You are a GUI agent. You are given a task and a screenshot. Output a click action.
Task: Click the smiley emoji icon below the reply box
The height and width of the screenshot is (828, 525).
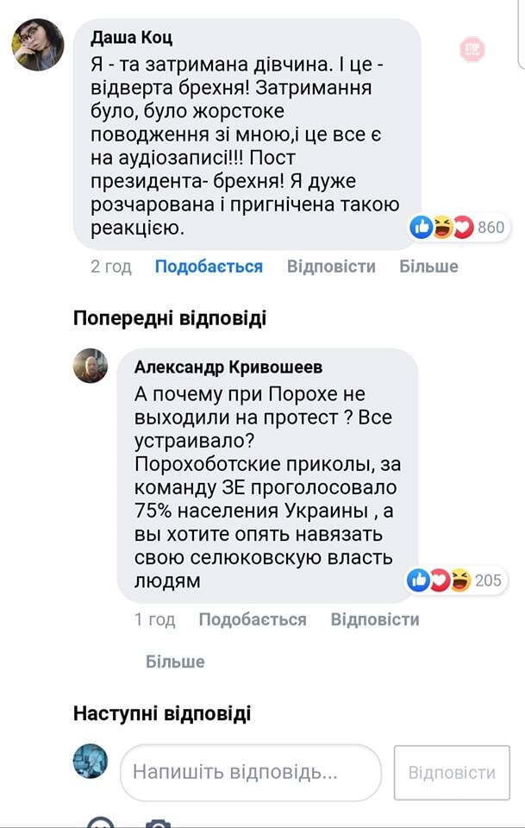coord(103,824)
